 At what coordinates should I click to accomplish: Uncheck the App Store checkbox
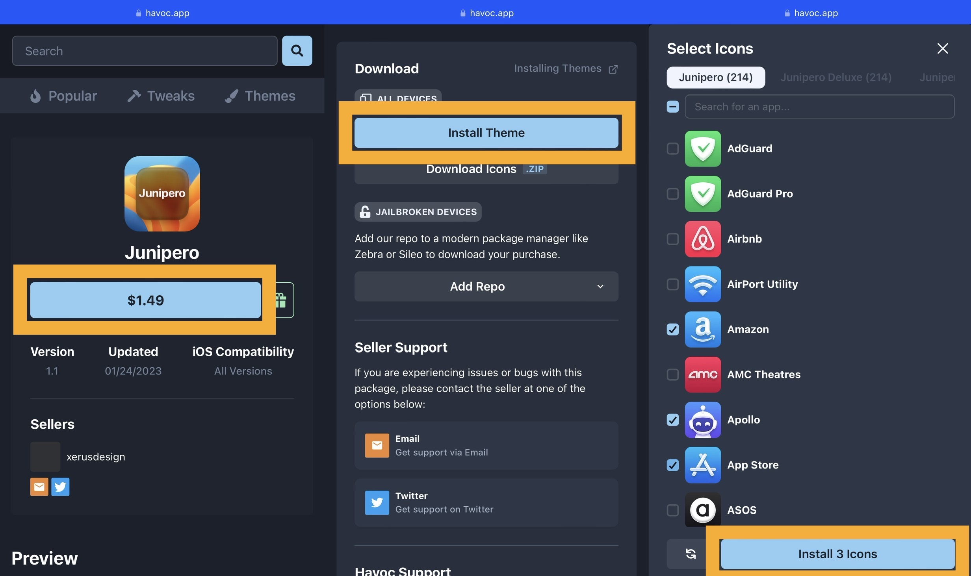(x=673, y=465)
